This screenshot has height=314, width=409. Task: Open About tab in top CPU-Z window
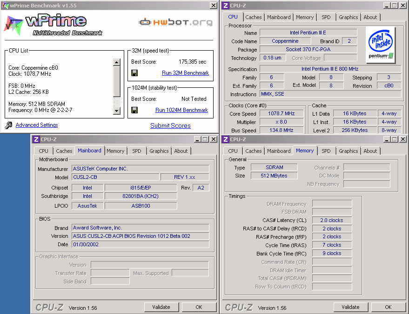370,17
